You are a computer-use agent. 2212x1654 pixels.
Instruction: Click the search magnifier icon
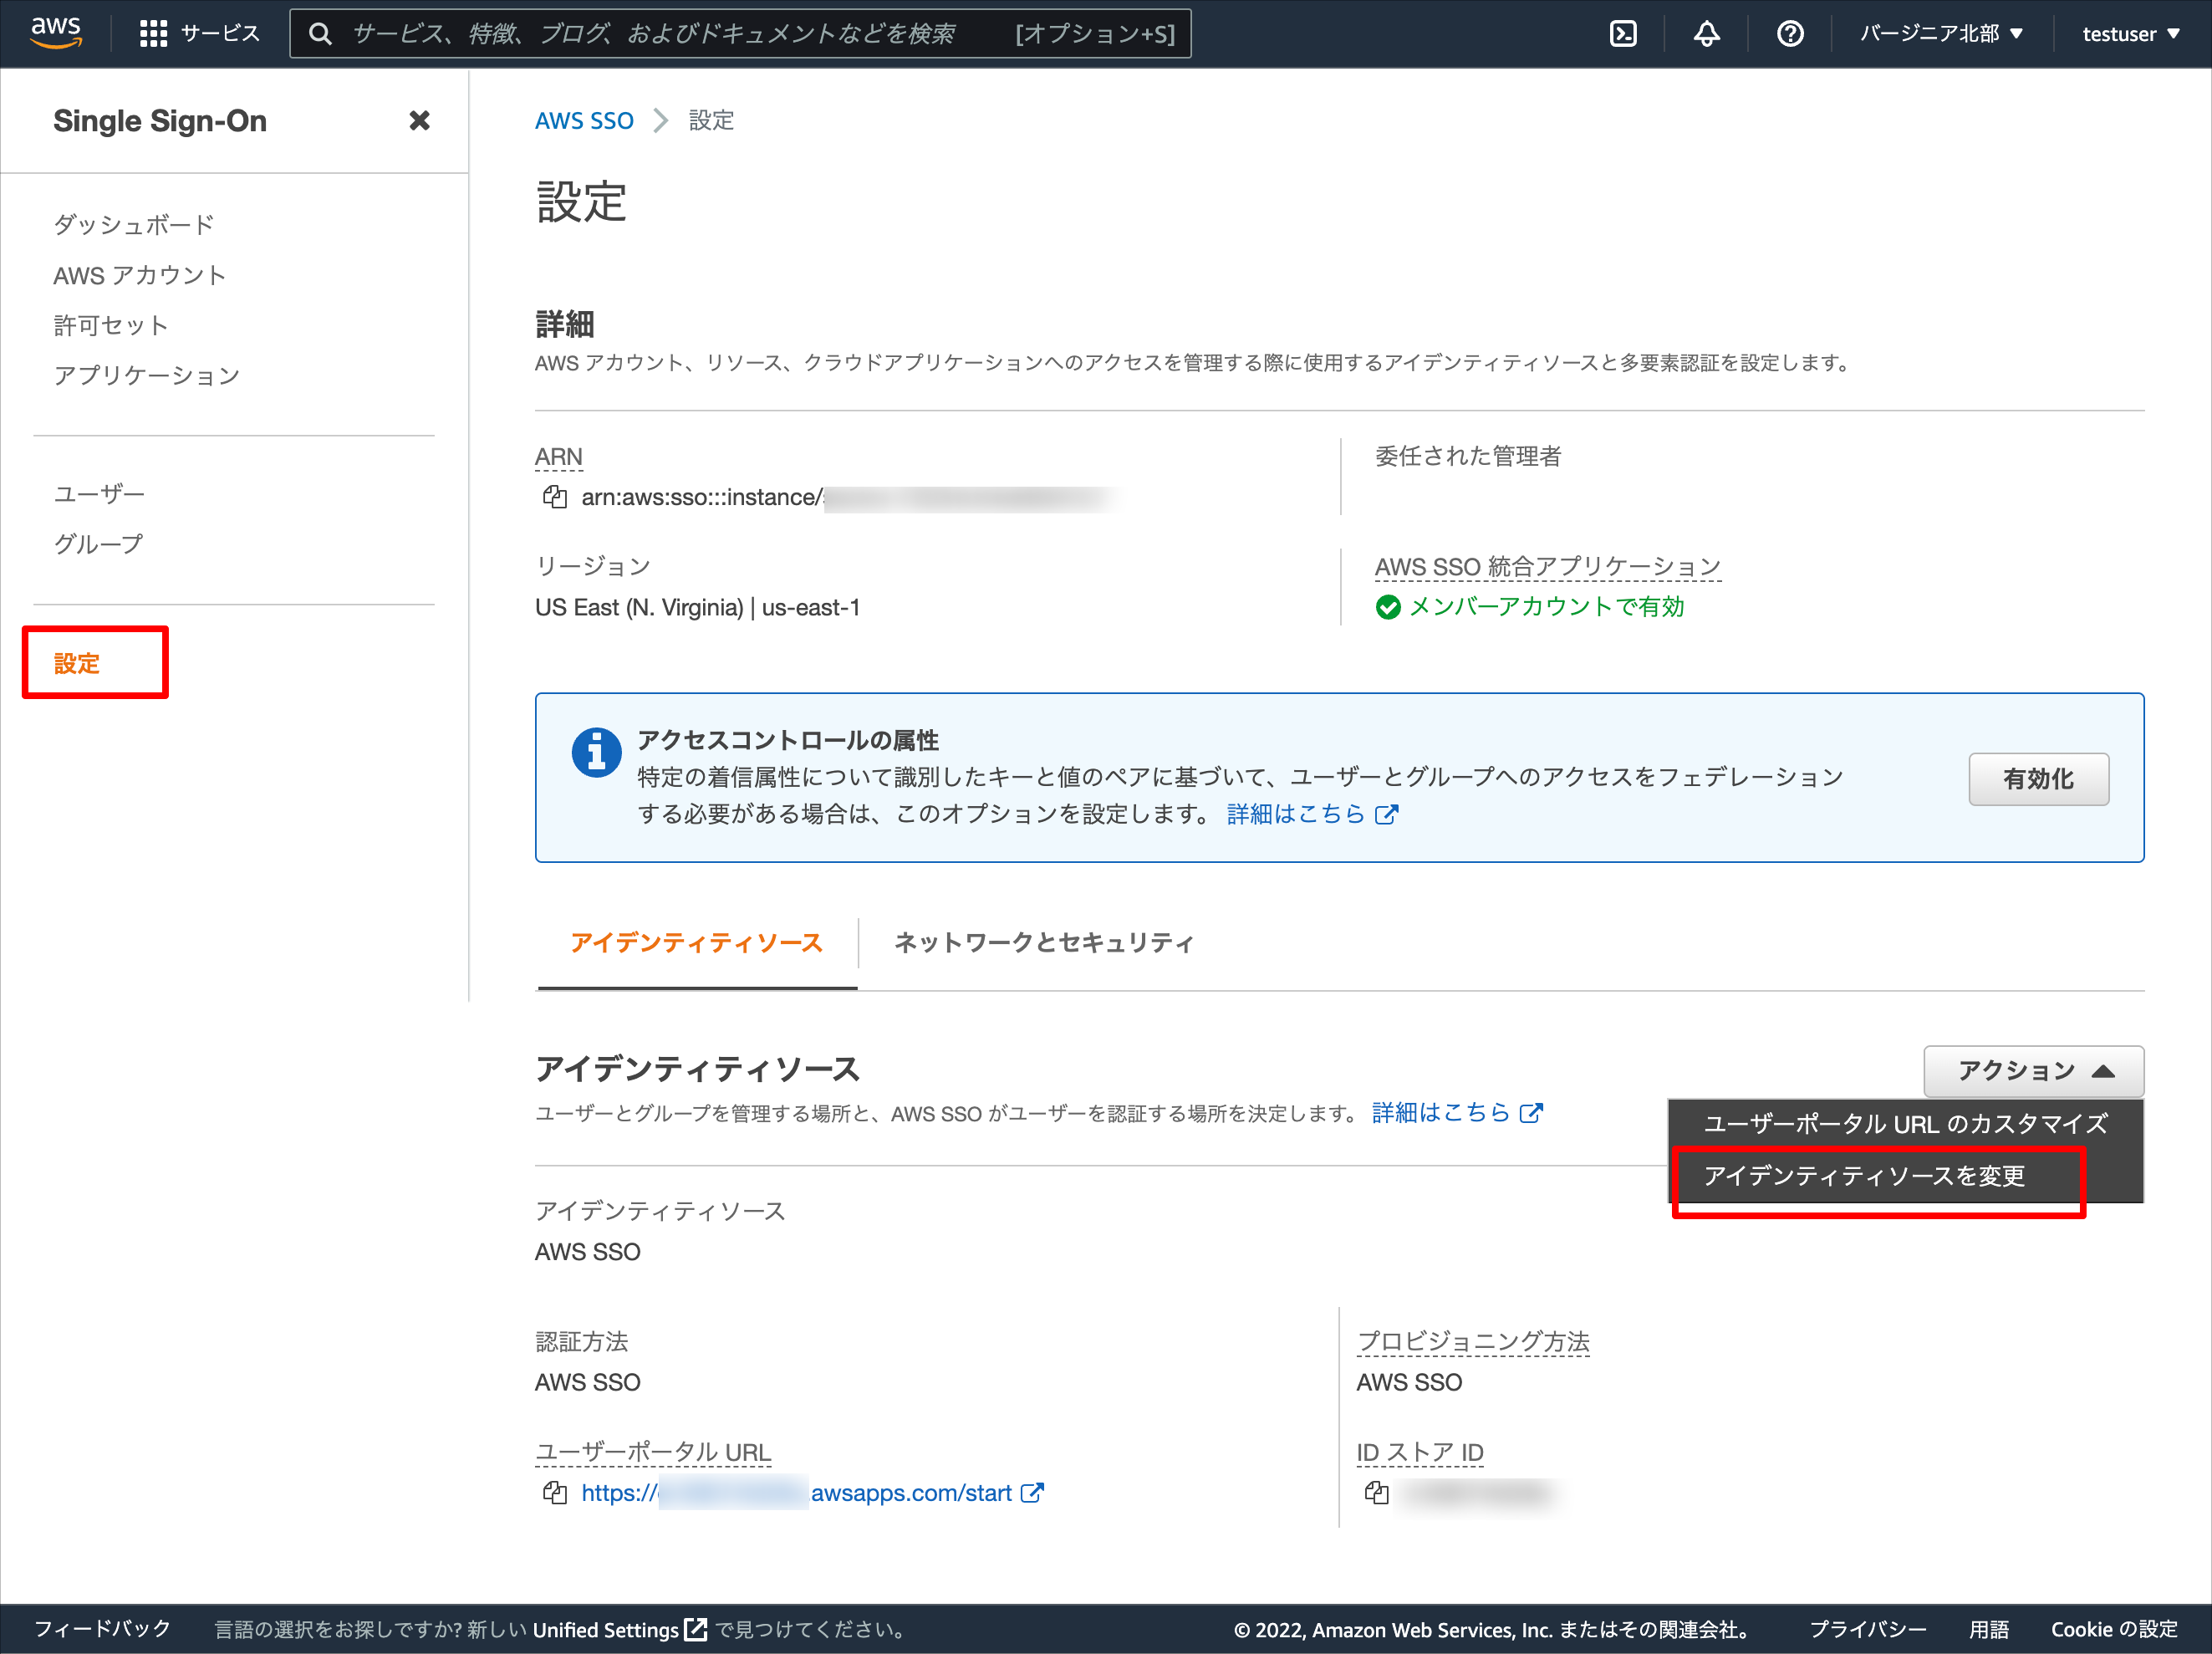(320, 34)
